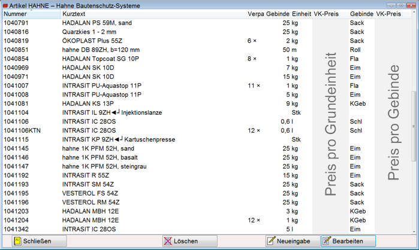Screen dimensions: 419x250
Task: Click the 11 × Verpackung cell
Action: [x=254, y=86]
